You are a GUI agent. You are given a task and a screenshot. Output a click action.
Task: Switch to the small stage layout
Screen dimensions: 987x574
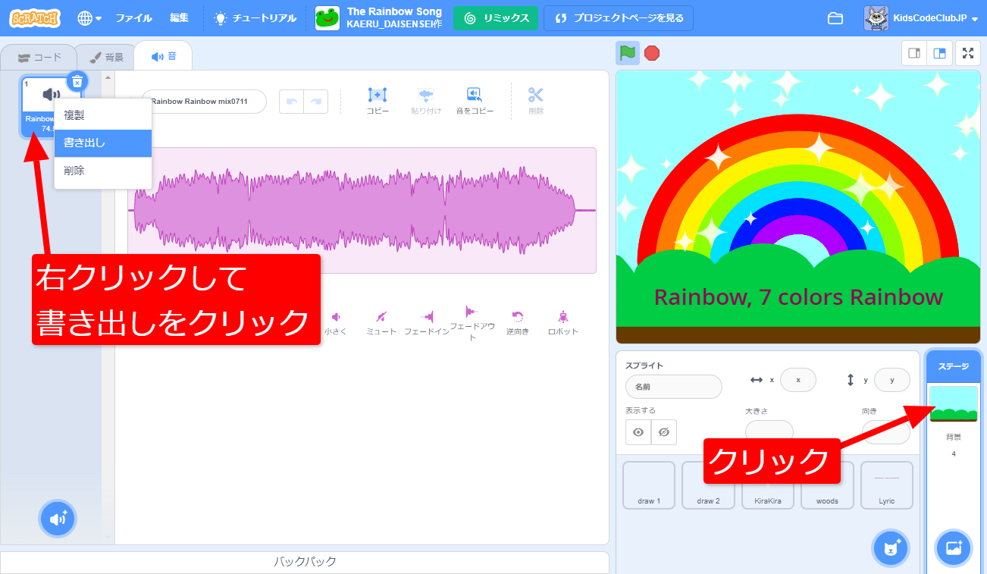[914, 53]
